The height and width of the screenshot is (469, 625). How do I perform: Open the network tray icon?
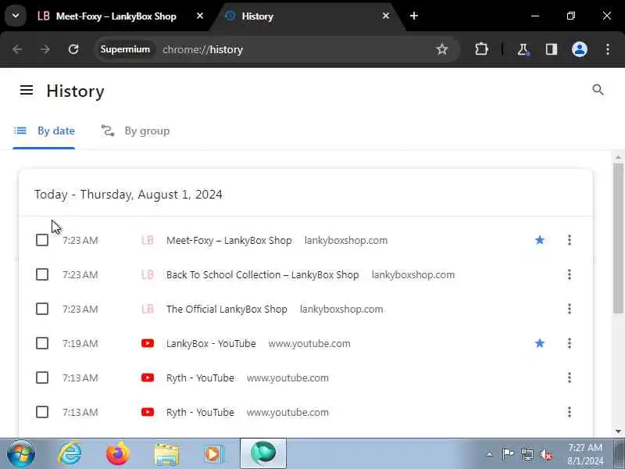coord(527,454)
